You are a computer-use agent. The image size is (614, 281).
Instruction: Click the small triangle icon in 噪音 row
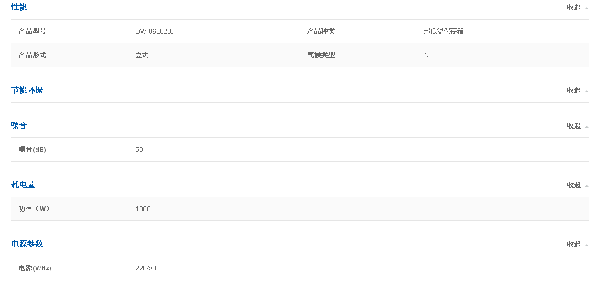pyautogui.click(x=586, y=126)
